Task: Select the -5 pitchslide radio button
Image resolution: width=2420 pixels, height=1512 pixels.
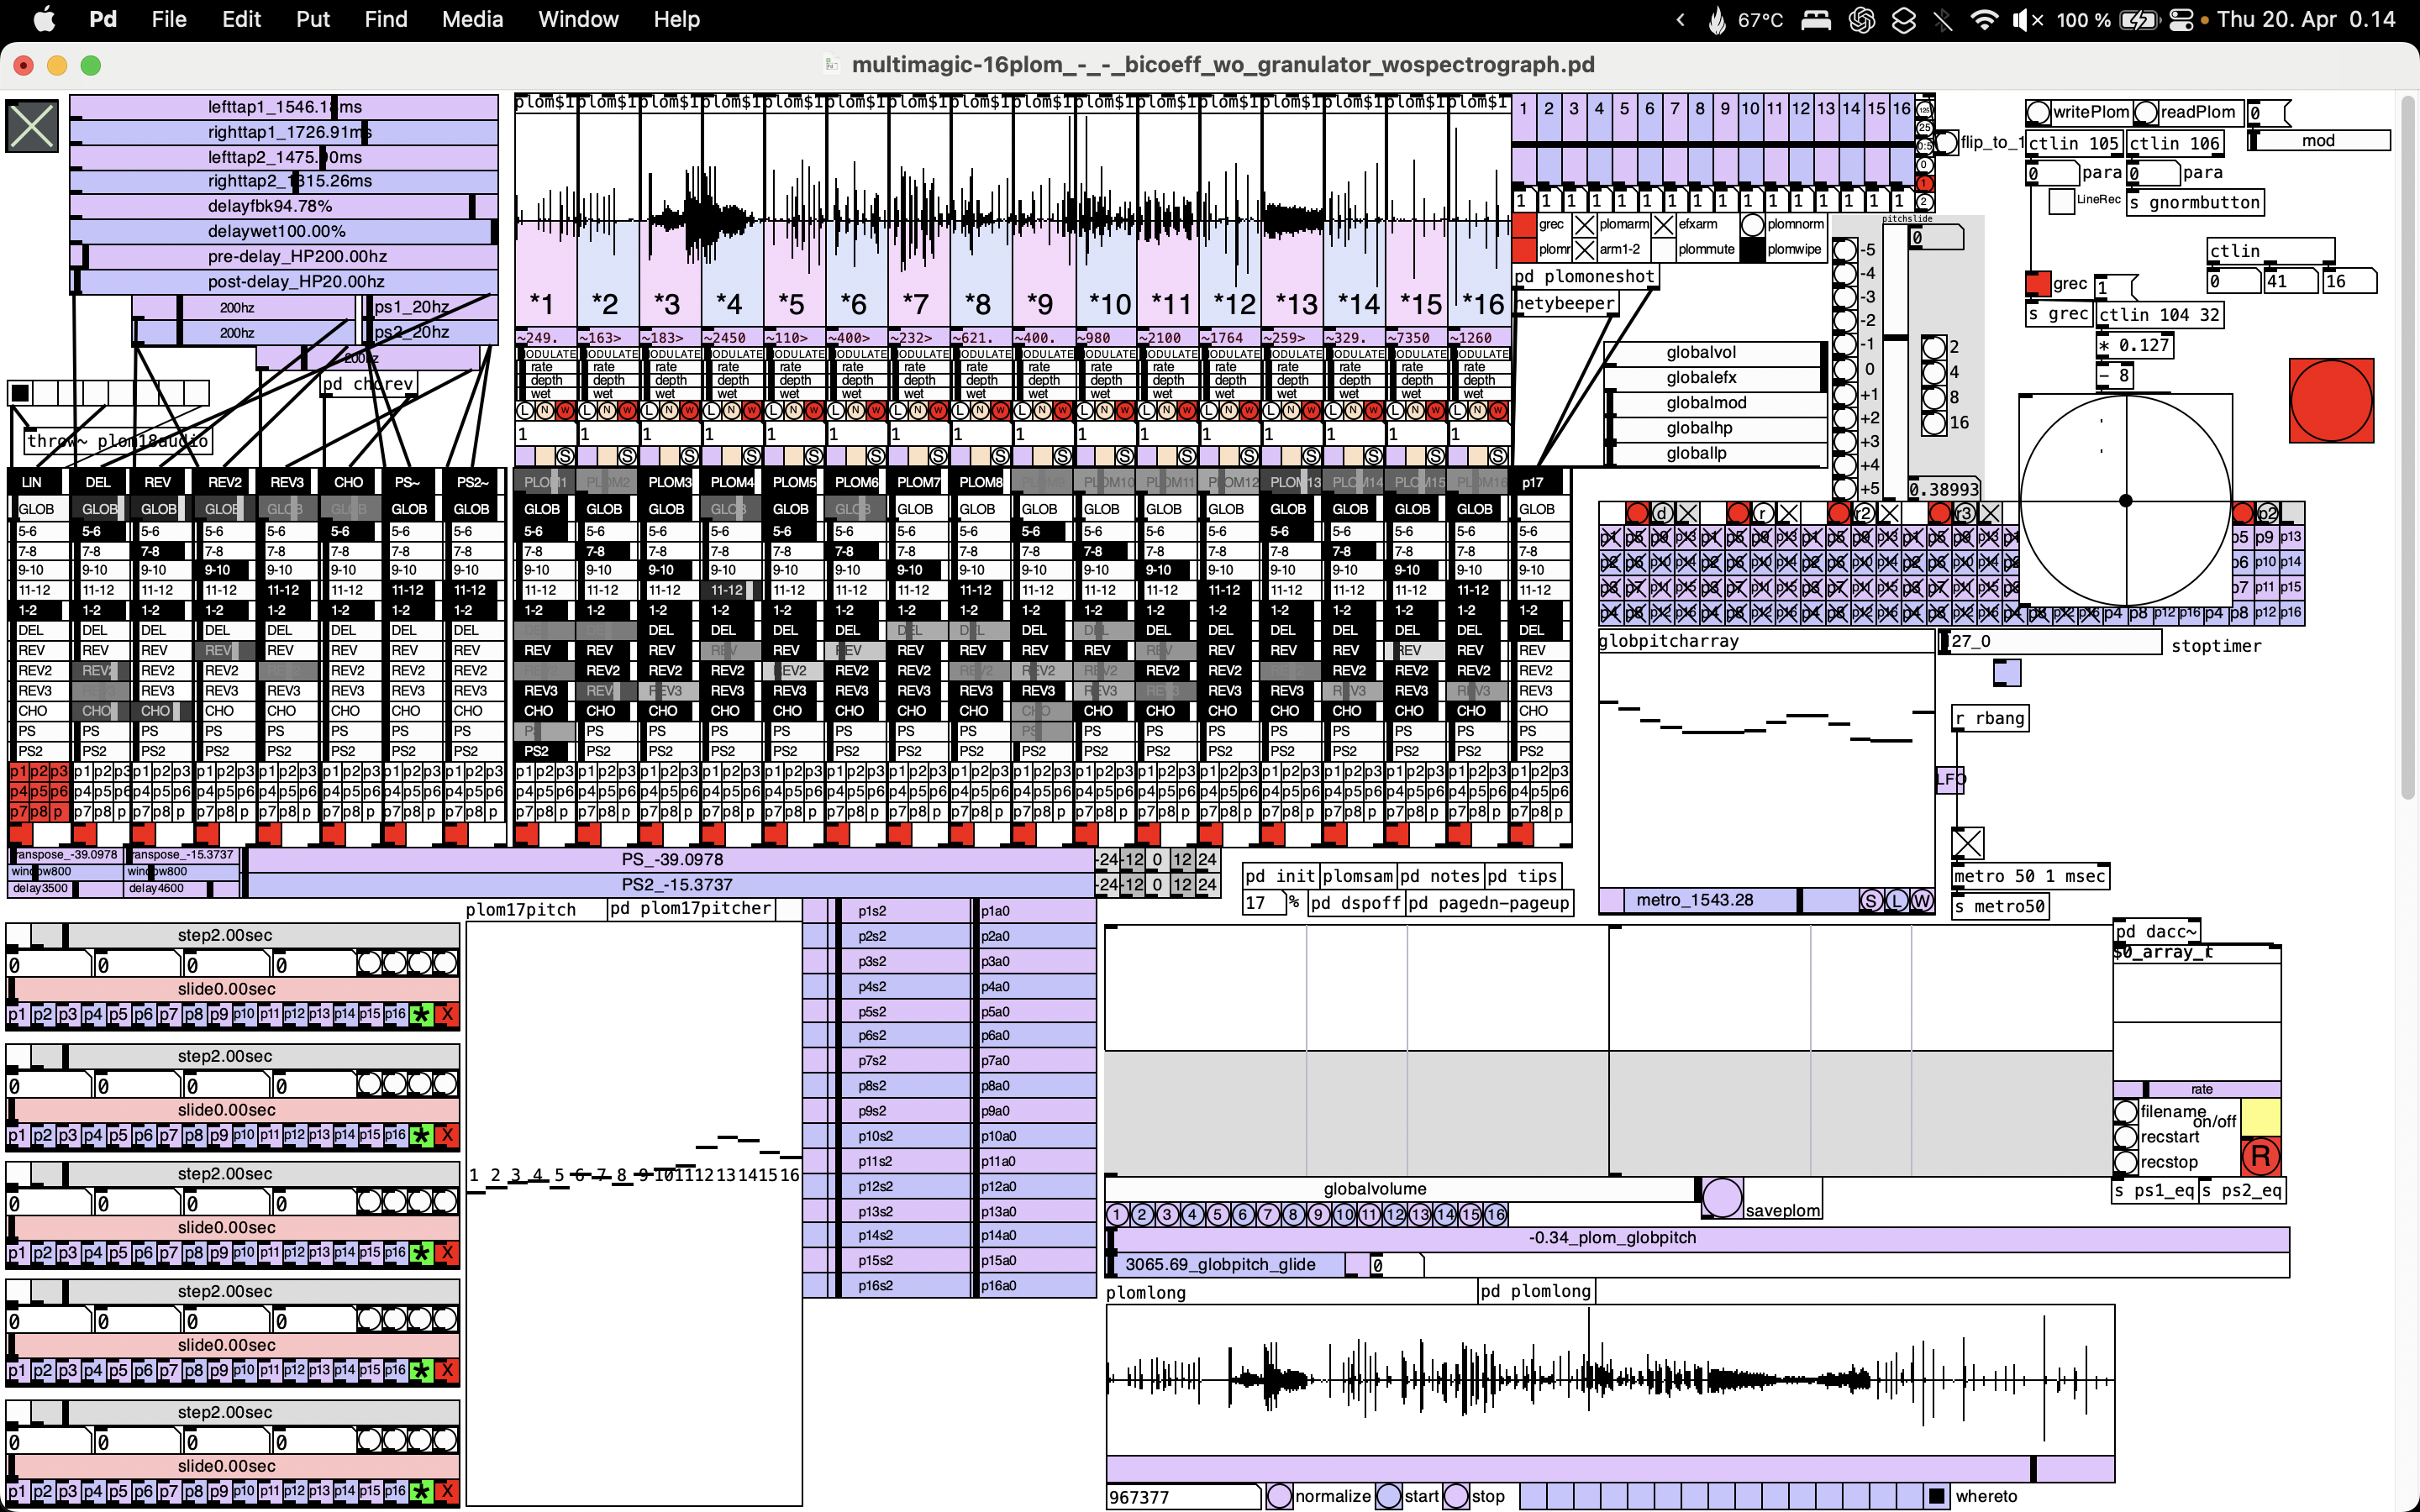Action: click(x=1845, y=250)
